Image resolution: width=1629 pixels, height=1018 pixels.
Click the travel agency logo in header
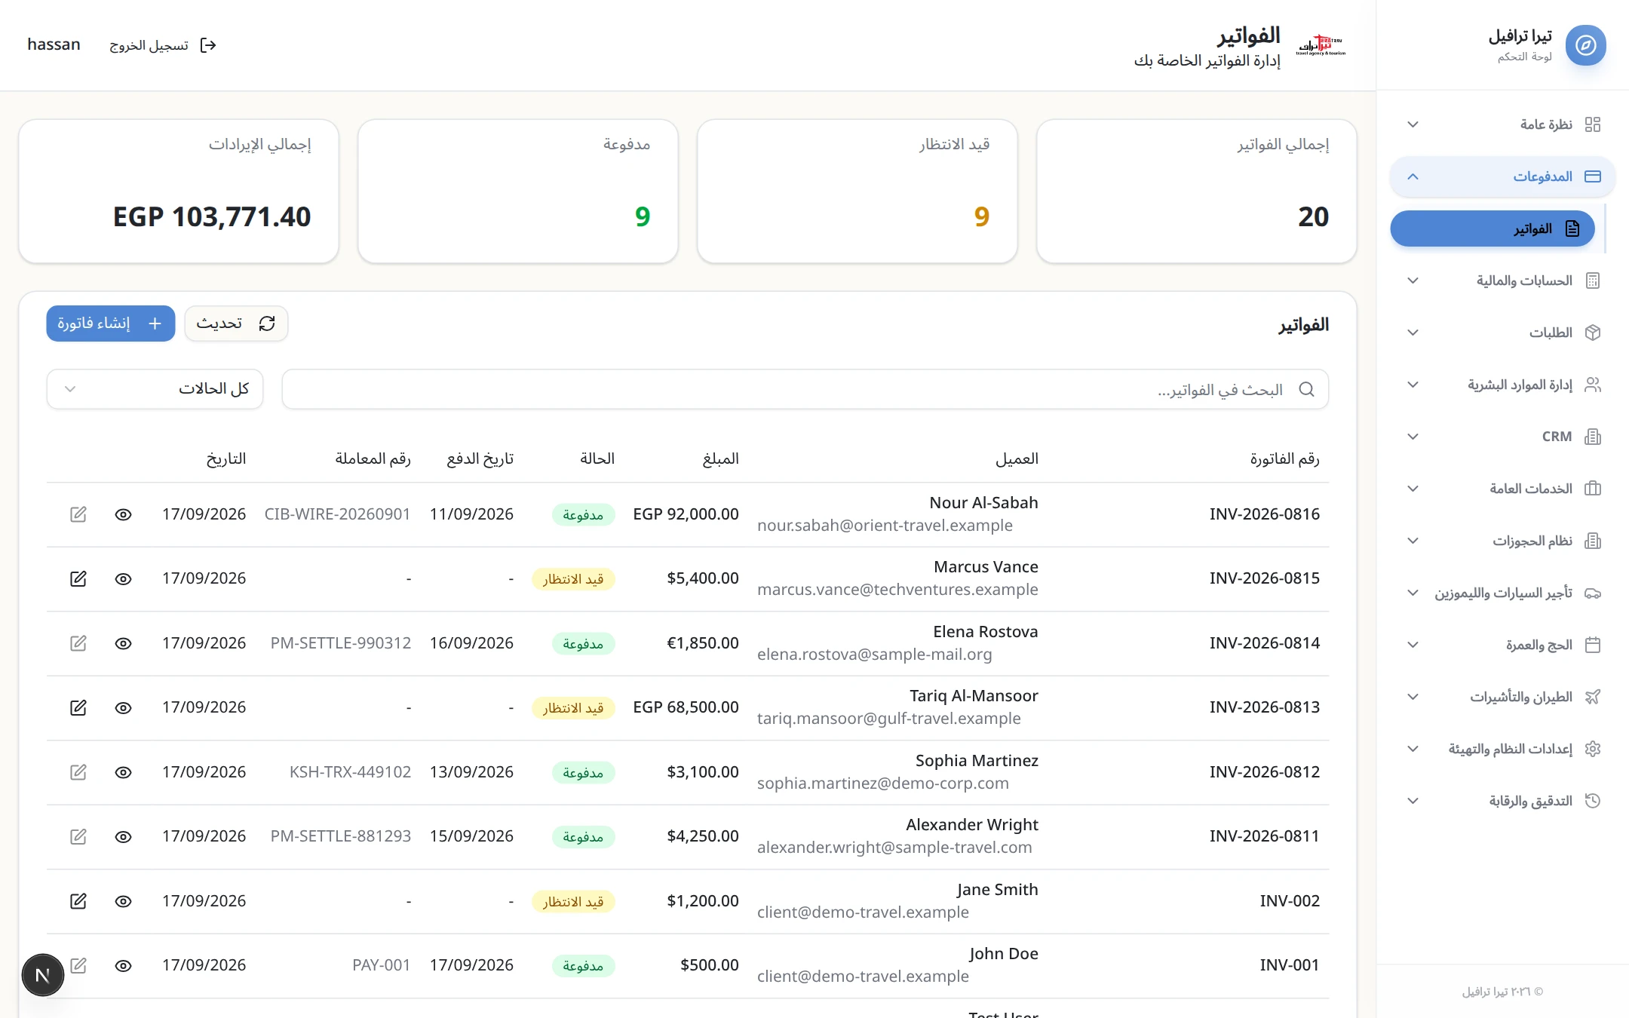click(1321, 45)
